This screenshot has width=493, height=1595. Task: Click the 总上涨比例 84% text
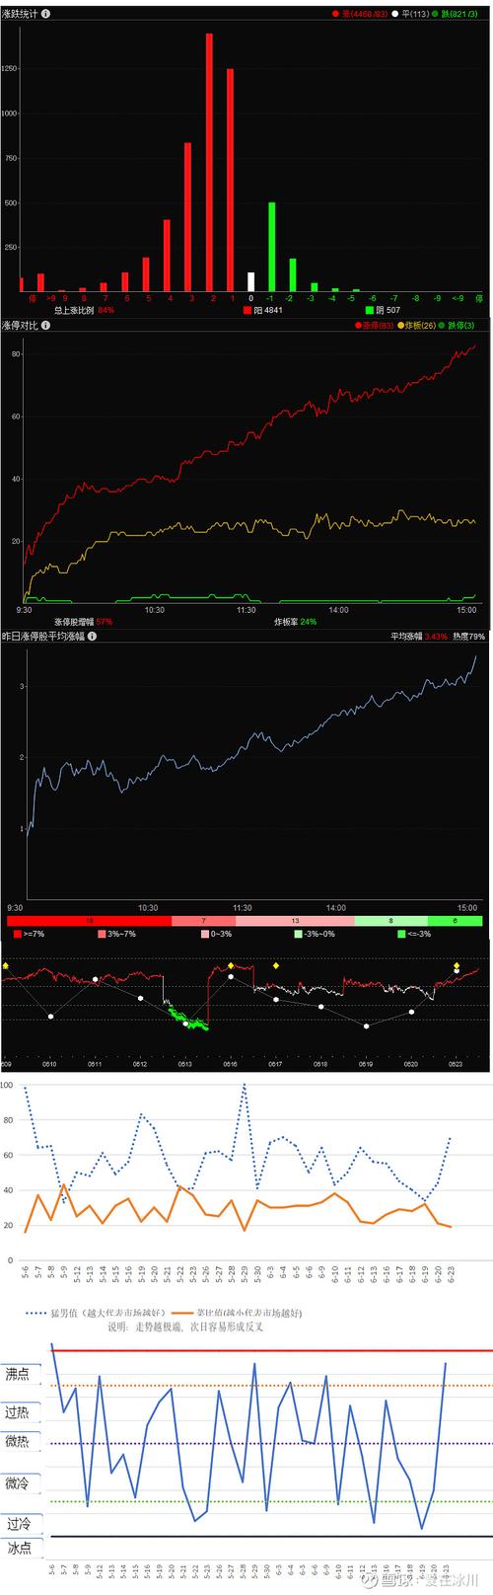(x=84, y=310)
